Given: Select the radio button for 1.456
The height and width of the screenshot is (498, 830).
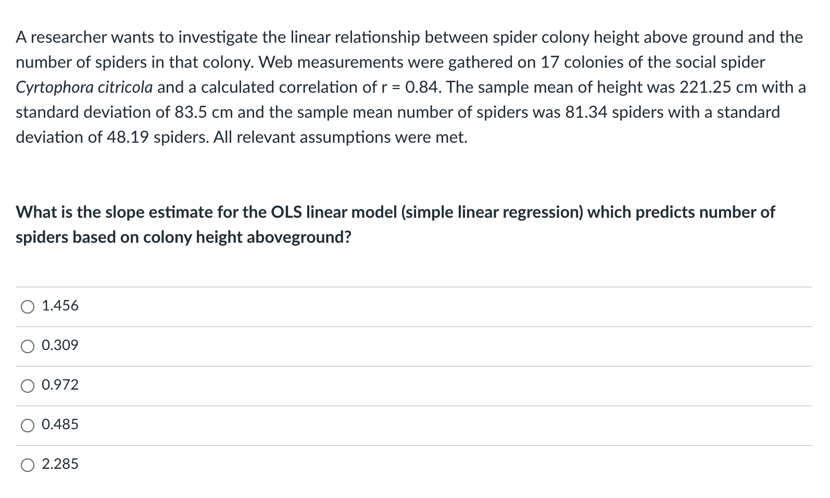Looking at the screenshot, I should pos(27,307).
